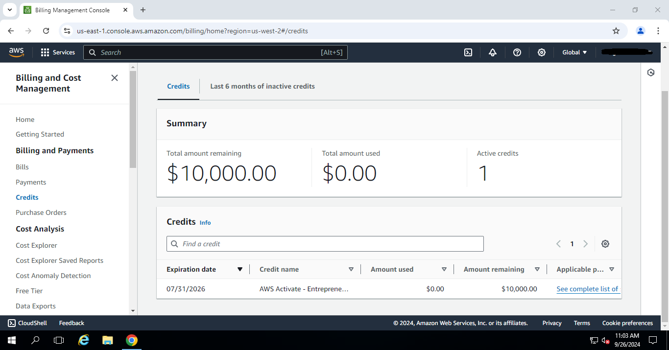The height and width of the screenshot is (350, 669).
Task: Open Cost Anomaly Detection in the sidebar
Action: [x=53, y=276]
